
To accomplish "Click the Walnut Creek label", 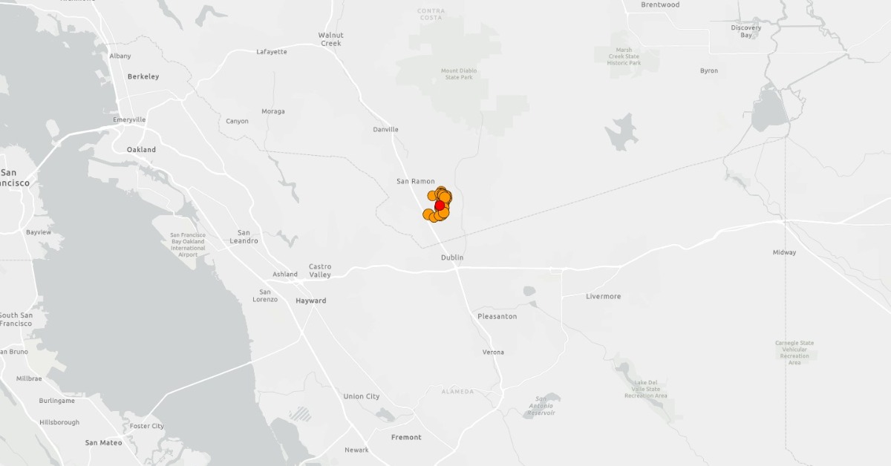I will (330, 39).
